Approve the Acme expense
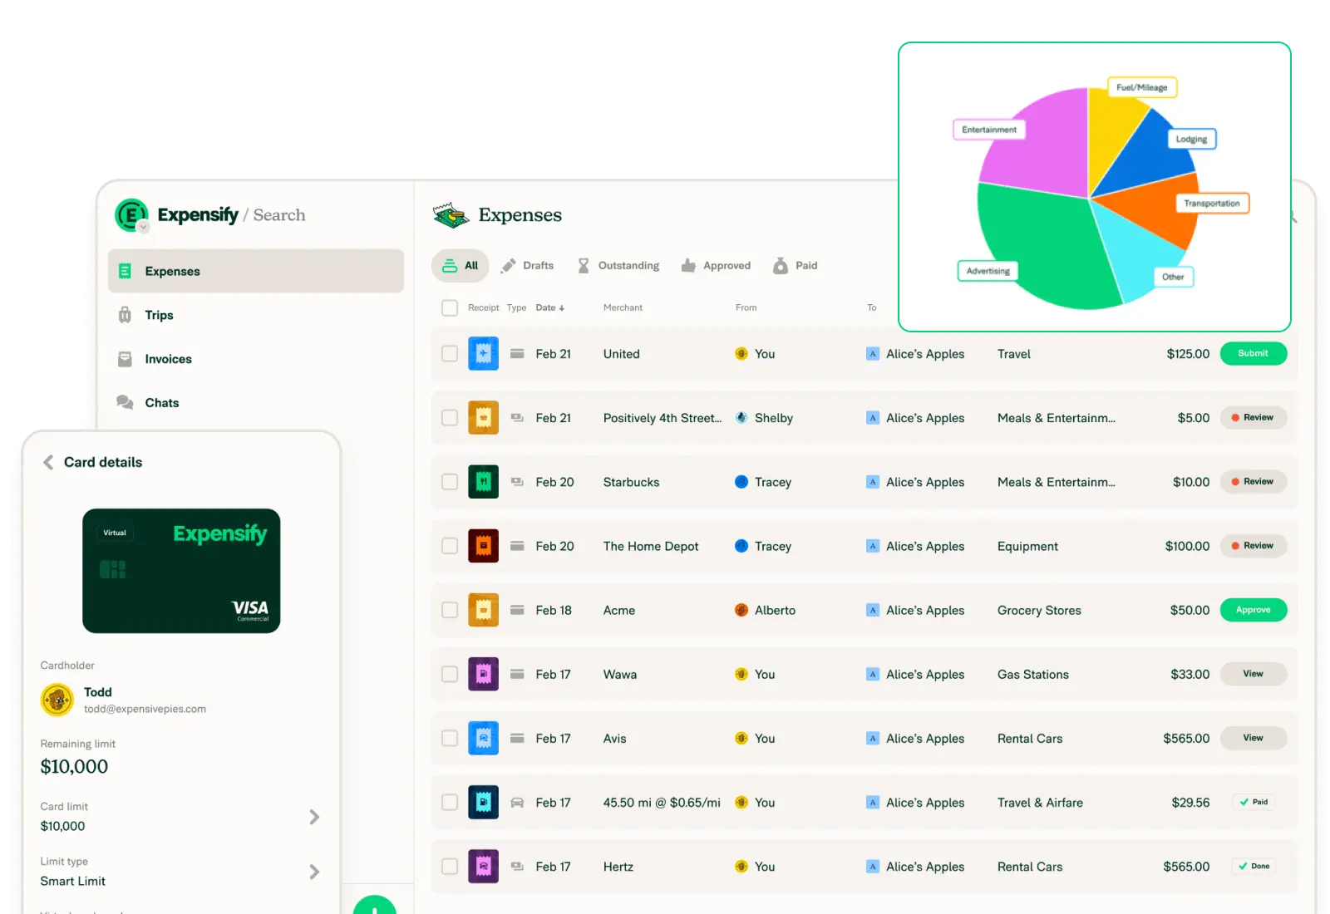Viewport: 1330px width, 914px height. pos(1254,610)
